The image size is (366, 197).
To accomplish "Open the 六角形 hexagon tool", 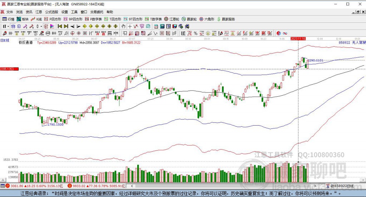I will [x=207, y=19].
